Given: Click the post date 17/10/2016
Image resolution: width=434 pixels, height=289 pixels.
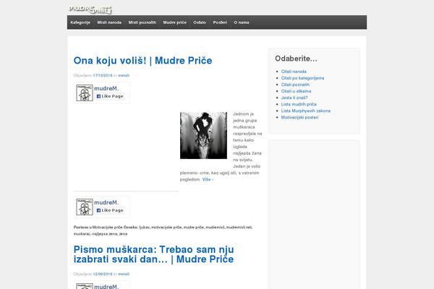Looking at the screenshot, I should tap(103, 75).
